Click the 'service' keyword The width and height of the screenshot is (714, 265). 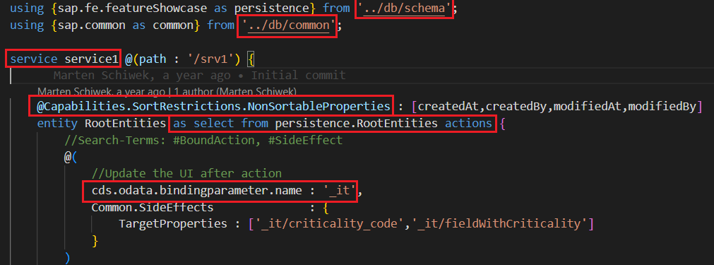coord(34,59)
